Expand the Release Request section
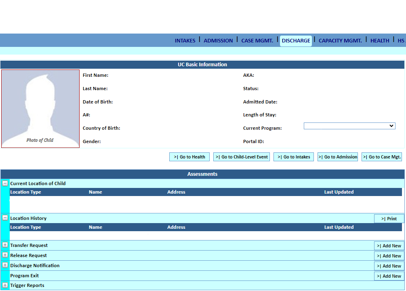This screenshot has width=406, height=291. click(5, 255)
